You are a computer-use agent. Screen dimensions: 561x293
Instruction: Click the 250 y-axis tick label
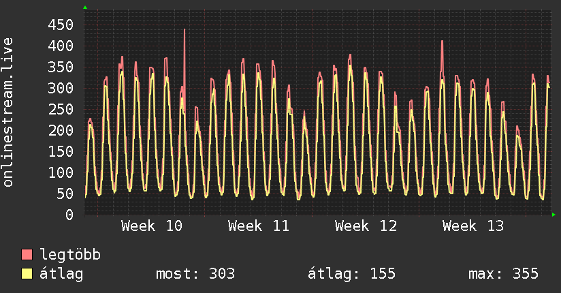[61, 109]
